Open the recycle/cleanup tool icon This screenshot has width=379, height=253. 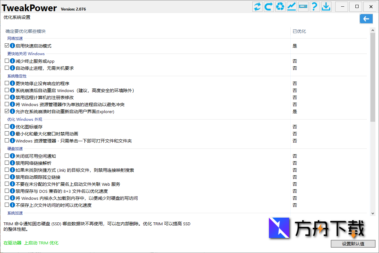pyautogui.click(x=280, y=6)
